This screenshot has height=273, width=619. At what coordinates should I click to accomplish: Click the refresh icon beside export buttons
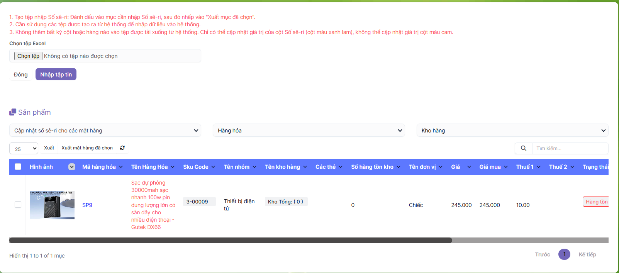[122, 148]
